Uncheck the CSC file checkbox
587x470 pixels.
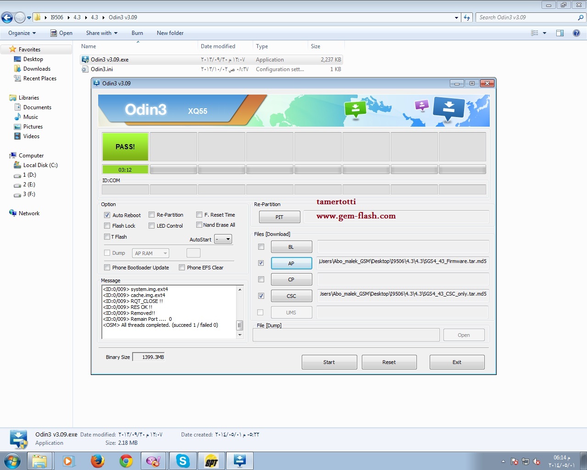261,296
